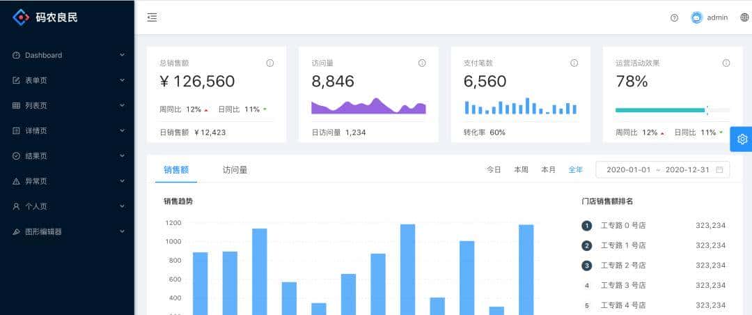Filter sales by 全年
This screenshot has height=315, width=752.
(576, 169)
